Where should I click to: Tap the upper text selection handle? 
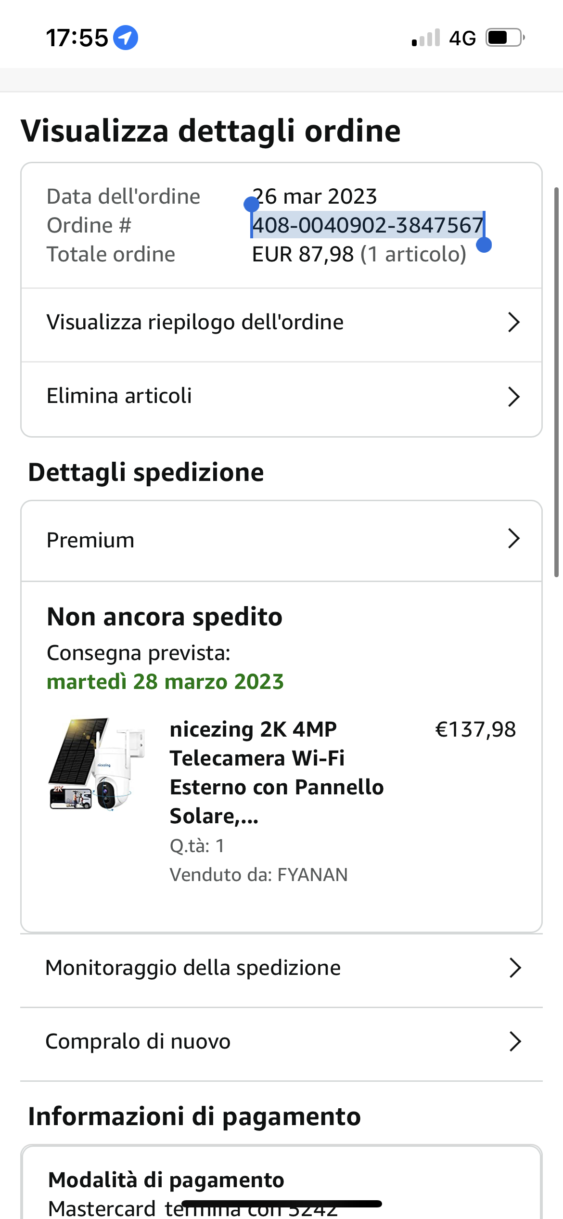(251, 205)
